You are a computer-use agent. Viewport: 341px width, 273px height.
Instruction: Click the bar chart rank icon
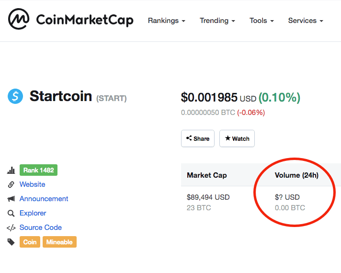(x=11, y=170)
